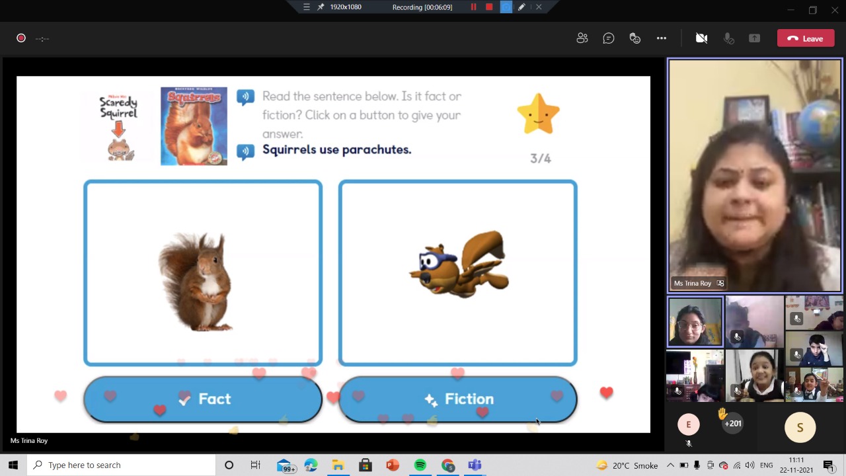The height and width of the screenshot is (476, 846).
Task: Open File Explorer from the taskbar
Action: point(338,465)
